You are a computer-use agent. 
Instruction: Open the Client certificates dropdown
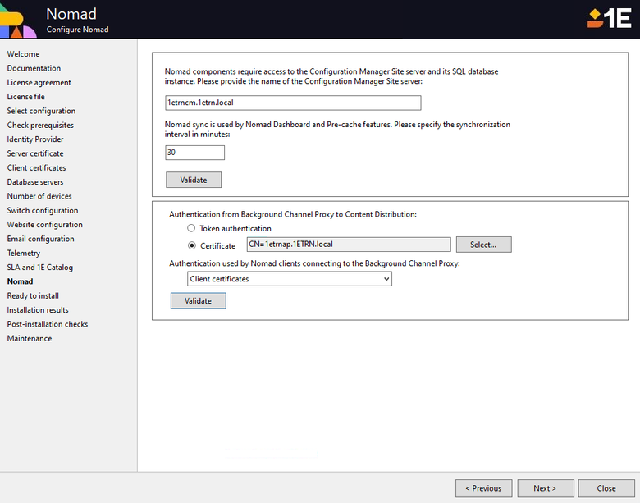coord(290,279)
